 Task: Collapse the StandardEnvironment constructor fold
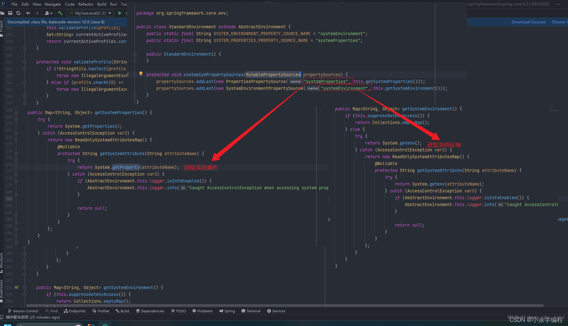pyautogui.click(x=135, y=54)
